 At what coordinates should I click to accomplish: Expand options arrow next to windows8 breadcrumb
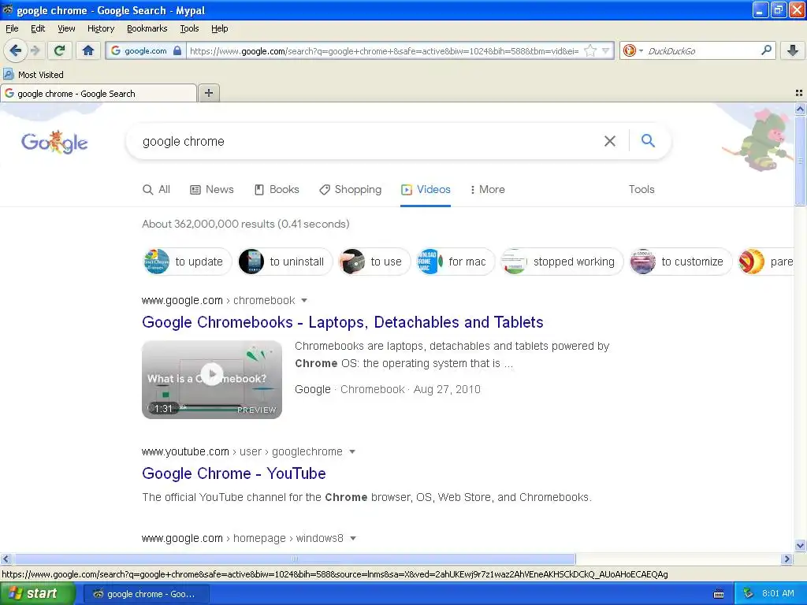point(353,538)
